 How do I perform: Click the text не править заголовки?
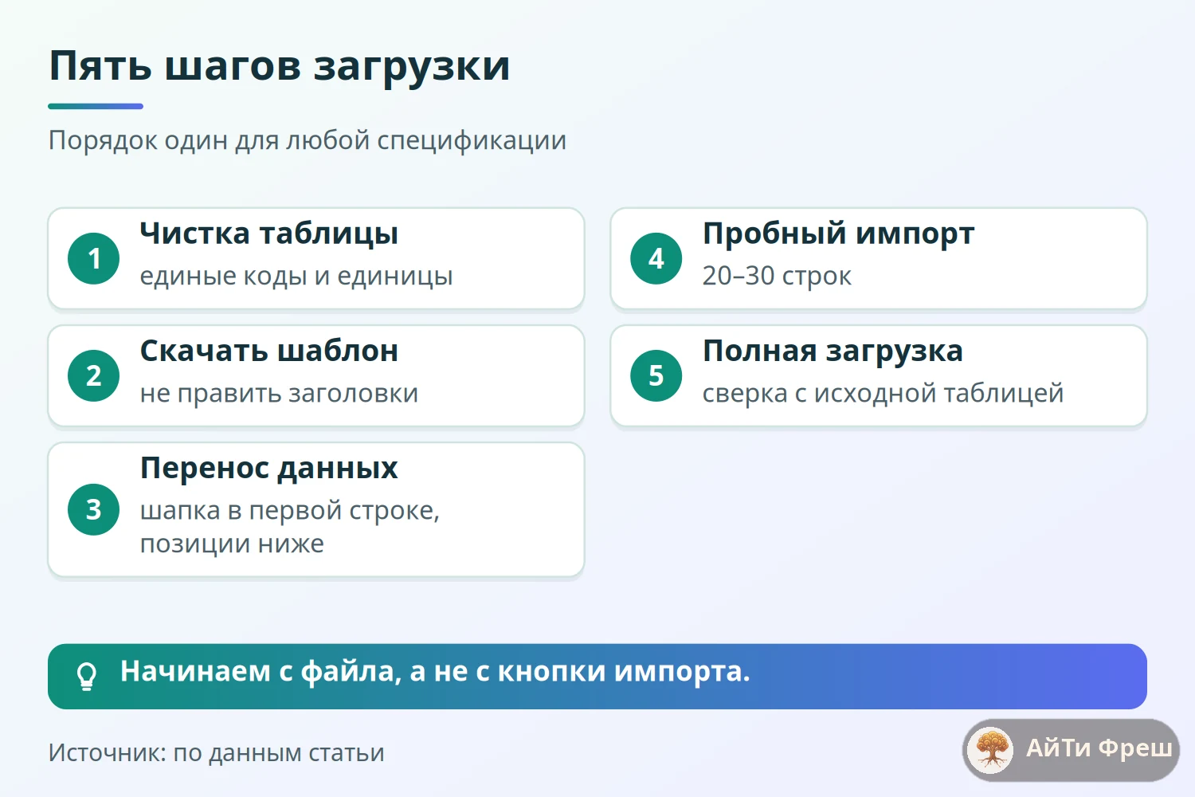(x=279, y=393)
